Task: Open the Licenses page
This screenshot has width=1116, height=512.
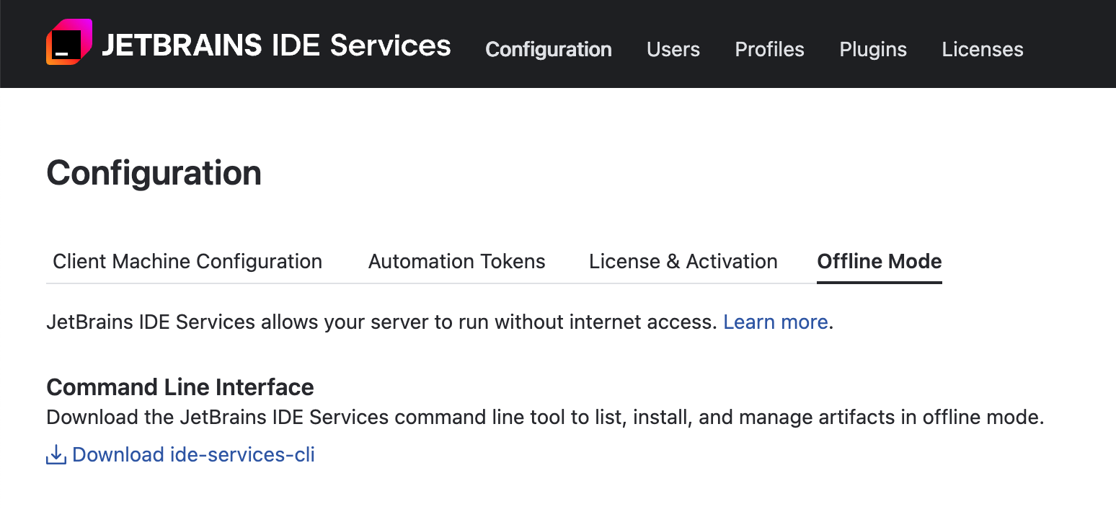Action: click(x=982, y=49)
